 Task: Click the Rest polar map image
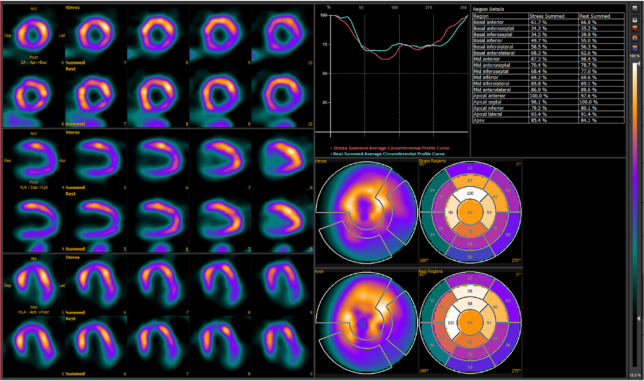[x=366, y=323]
